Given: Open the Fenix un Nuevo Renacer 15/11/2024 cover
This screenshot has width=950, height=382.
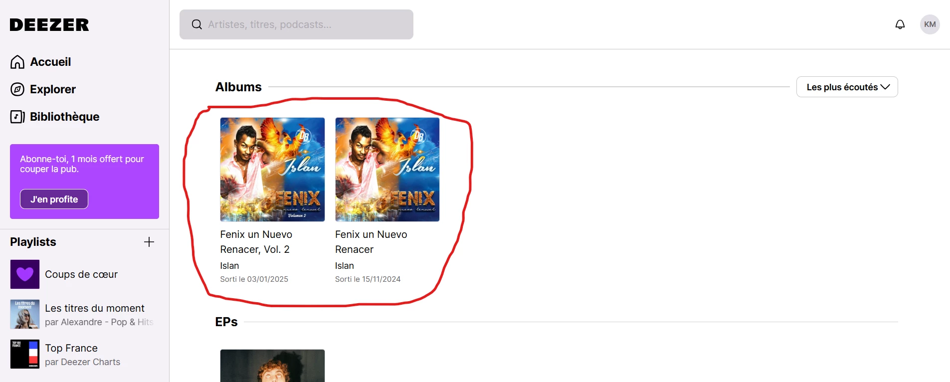Looking at the screenshot, I should pyautogui.click(x=387, y=170).
